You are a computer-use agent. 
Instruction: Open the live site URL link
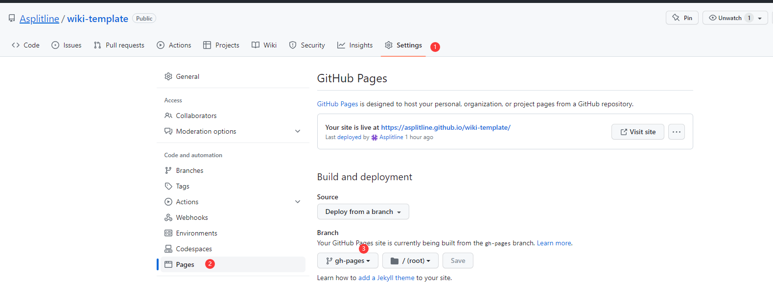(445, 127)
